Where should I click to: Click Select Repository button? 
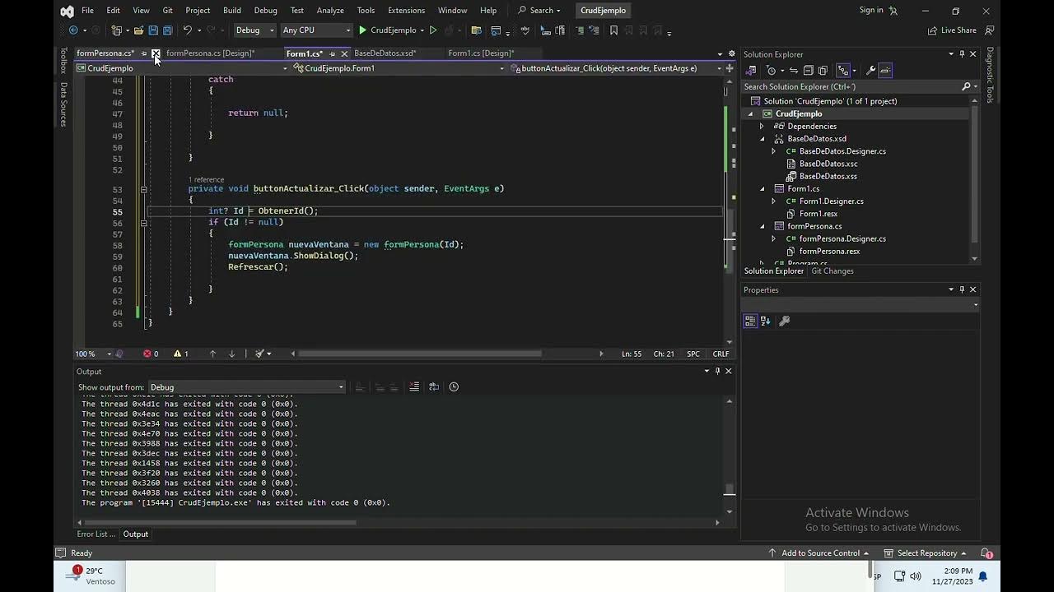click(x=926, y=553)
